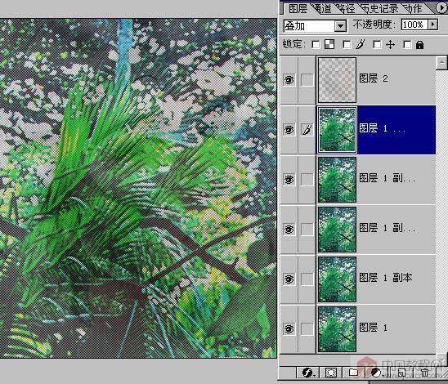The image size is (448, 384).
Task: Open the opacity slider arrow
Action: coord(433,25)
